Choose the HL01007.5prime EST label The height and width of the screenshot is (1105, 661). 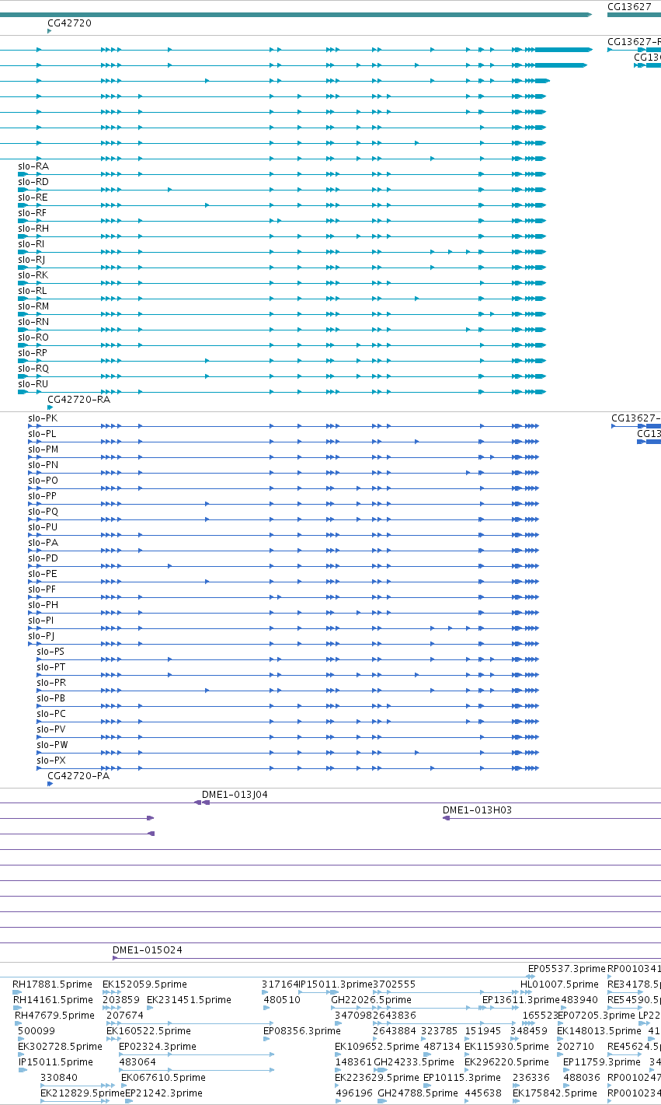pos(559,984)
